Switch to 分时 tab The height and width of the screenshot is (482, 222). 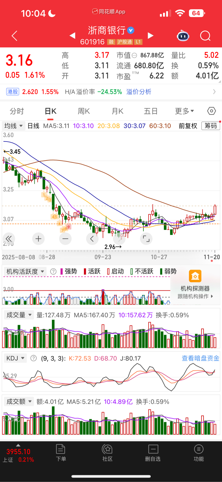[x=17, y=111]
